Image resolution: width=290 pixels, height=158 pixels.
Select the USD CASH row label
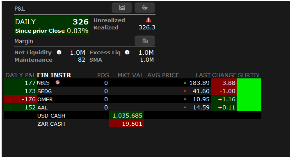tap(51, 116)
